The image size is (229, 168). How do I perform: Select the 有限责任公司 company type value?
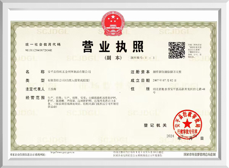[x=69, y=80]
